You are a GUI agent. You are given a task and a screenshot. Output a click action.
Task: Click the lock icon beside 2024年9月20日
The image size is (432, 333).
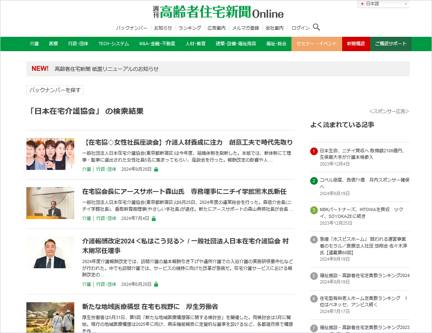[156, 169]
